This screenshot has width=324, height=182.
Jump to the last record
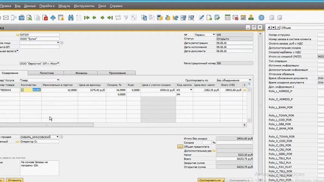tap(110, 18)
